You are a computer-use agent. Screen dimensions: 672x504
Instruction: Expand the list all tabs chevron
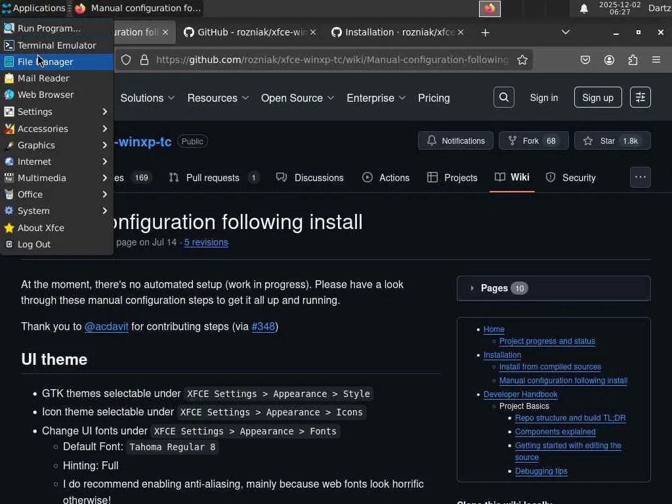(566, 32)
